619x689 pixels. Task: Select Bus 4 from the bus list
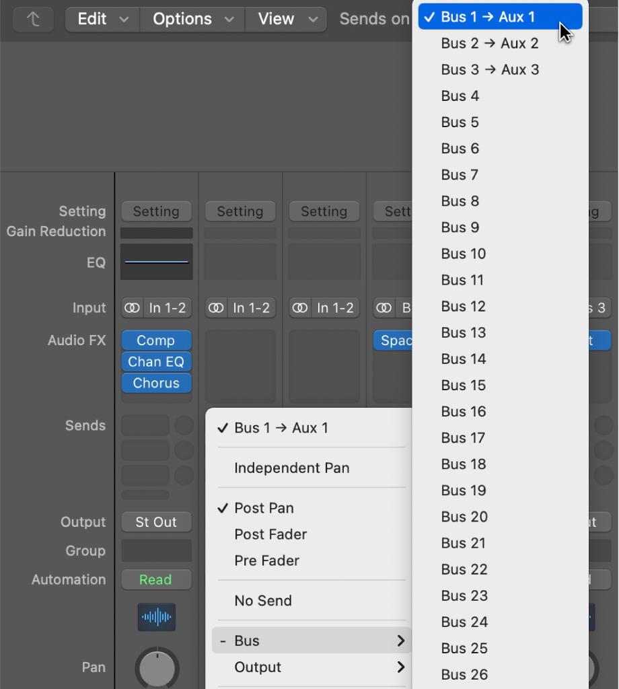[x=501, y=96]
